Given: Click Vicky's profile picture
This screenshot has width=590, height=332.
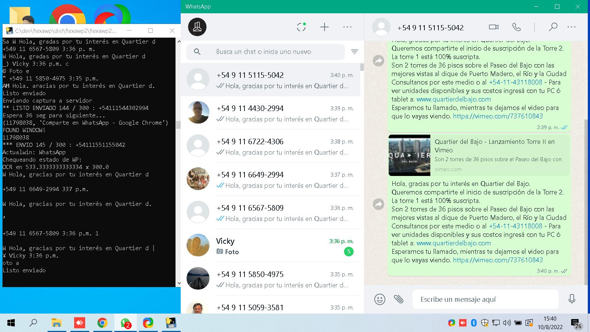Looking at the screenshot, I should [x=198, y=245].
